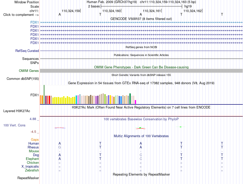Image resolution: width=243 pixels, height=184 pixels.
Task: Click the C base in Elephant row
Action: (141, 159)
